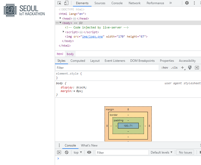Click the padding label in box model
This screenshot has height=165, width=201.
tap(118, 120)
